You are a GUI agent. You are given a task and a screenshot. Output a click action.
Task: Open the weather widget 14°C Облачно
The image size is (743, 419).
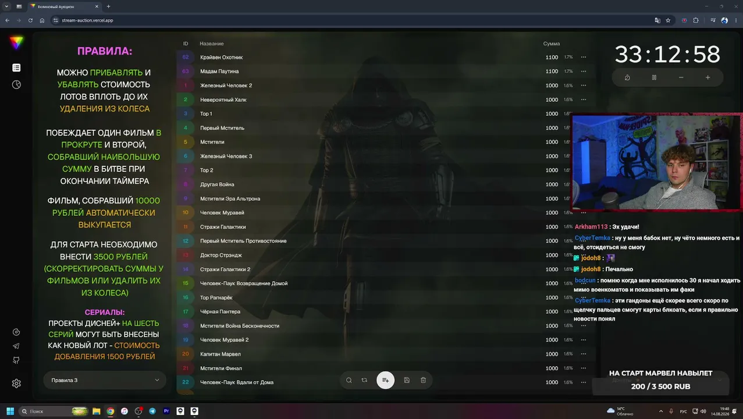coord(620,411)
